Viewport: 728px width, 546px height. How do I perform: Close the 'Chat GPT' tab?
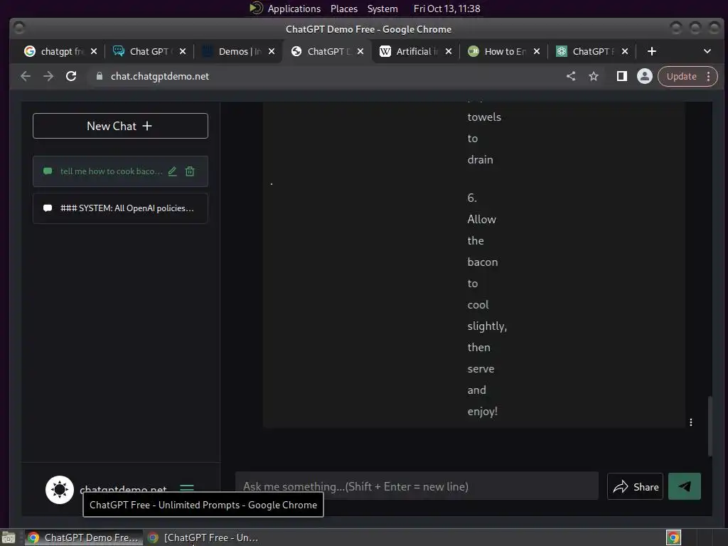coord(183,51)
